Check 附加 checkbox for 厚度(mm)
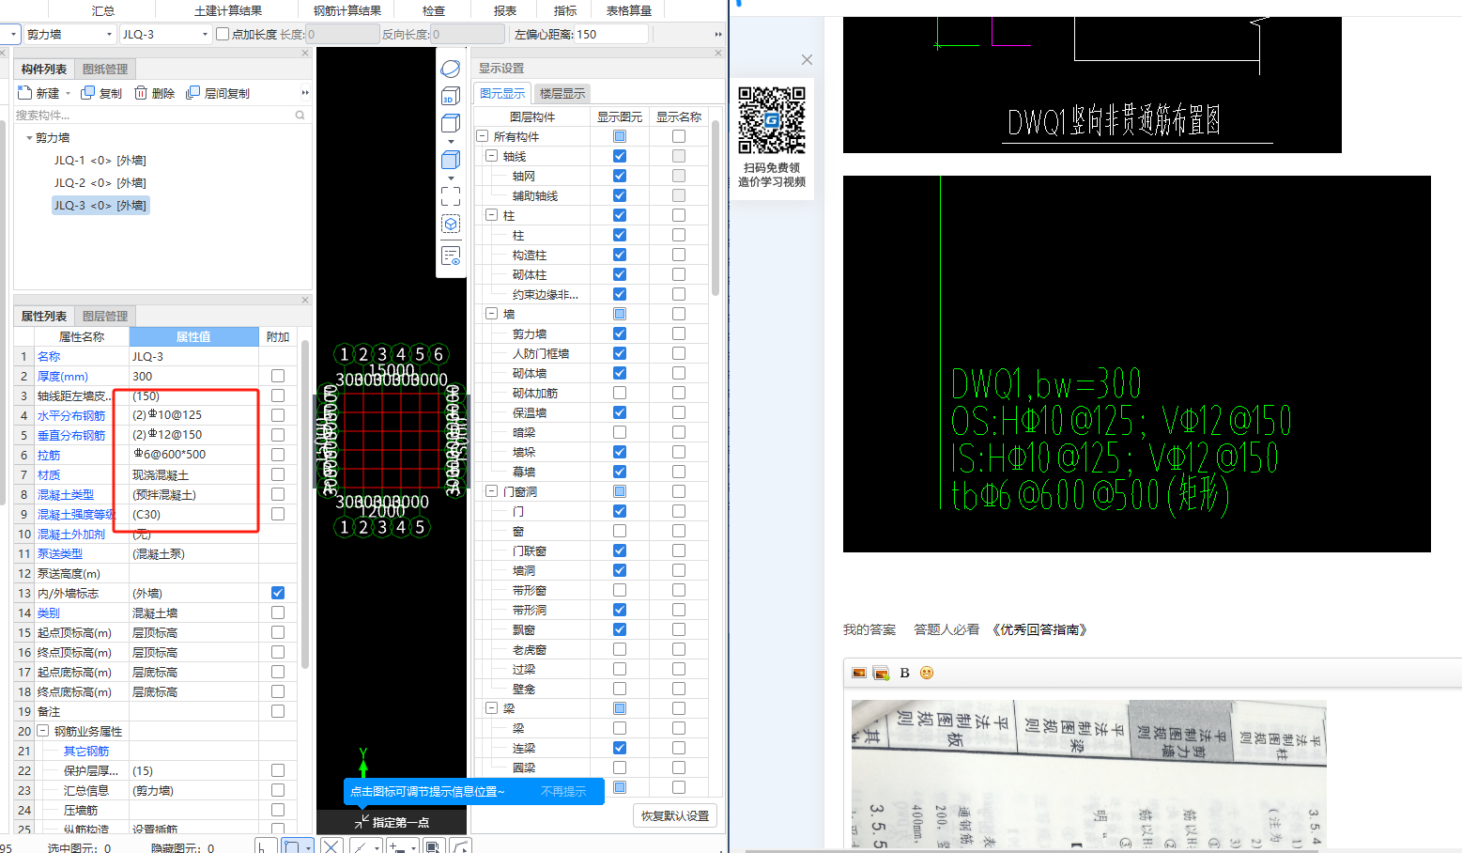1462x853 pixels. (278, 376)
